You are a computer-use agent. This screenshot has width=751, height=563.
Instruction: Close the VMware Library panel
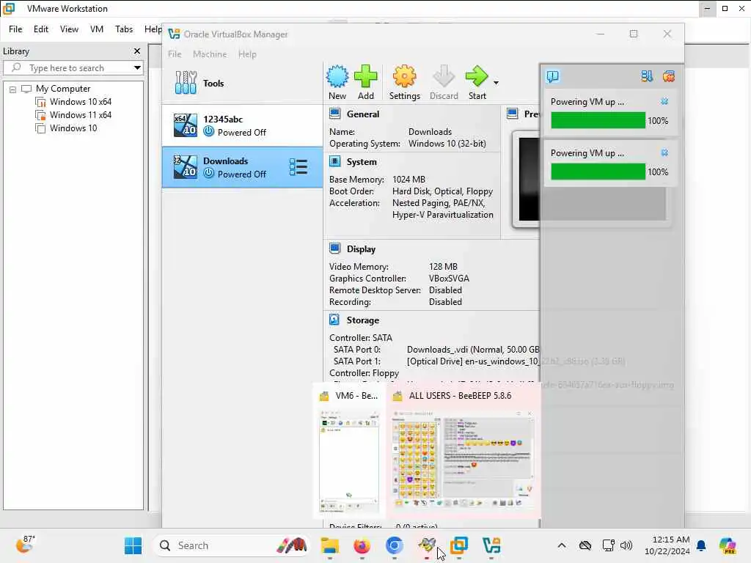pyautogui.click(x=137, y=51)
